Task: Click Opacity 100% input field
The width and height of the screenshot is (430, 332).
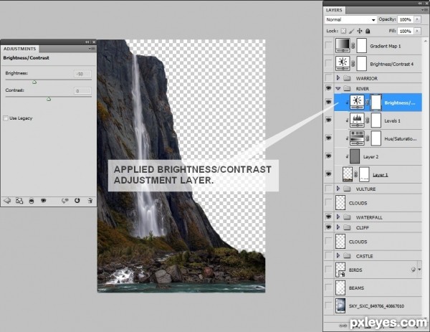Action: (406, 19)
